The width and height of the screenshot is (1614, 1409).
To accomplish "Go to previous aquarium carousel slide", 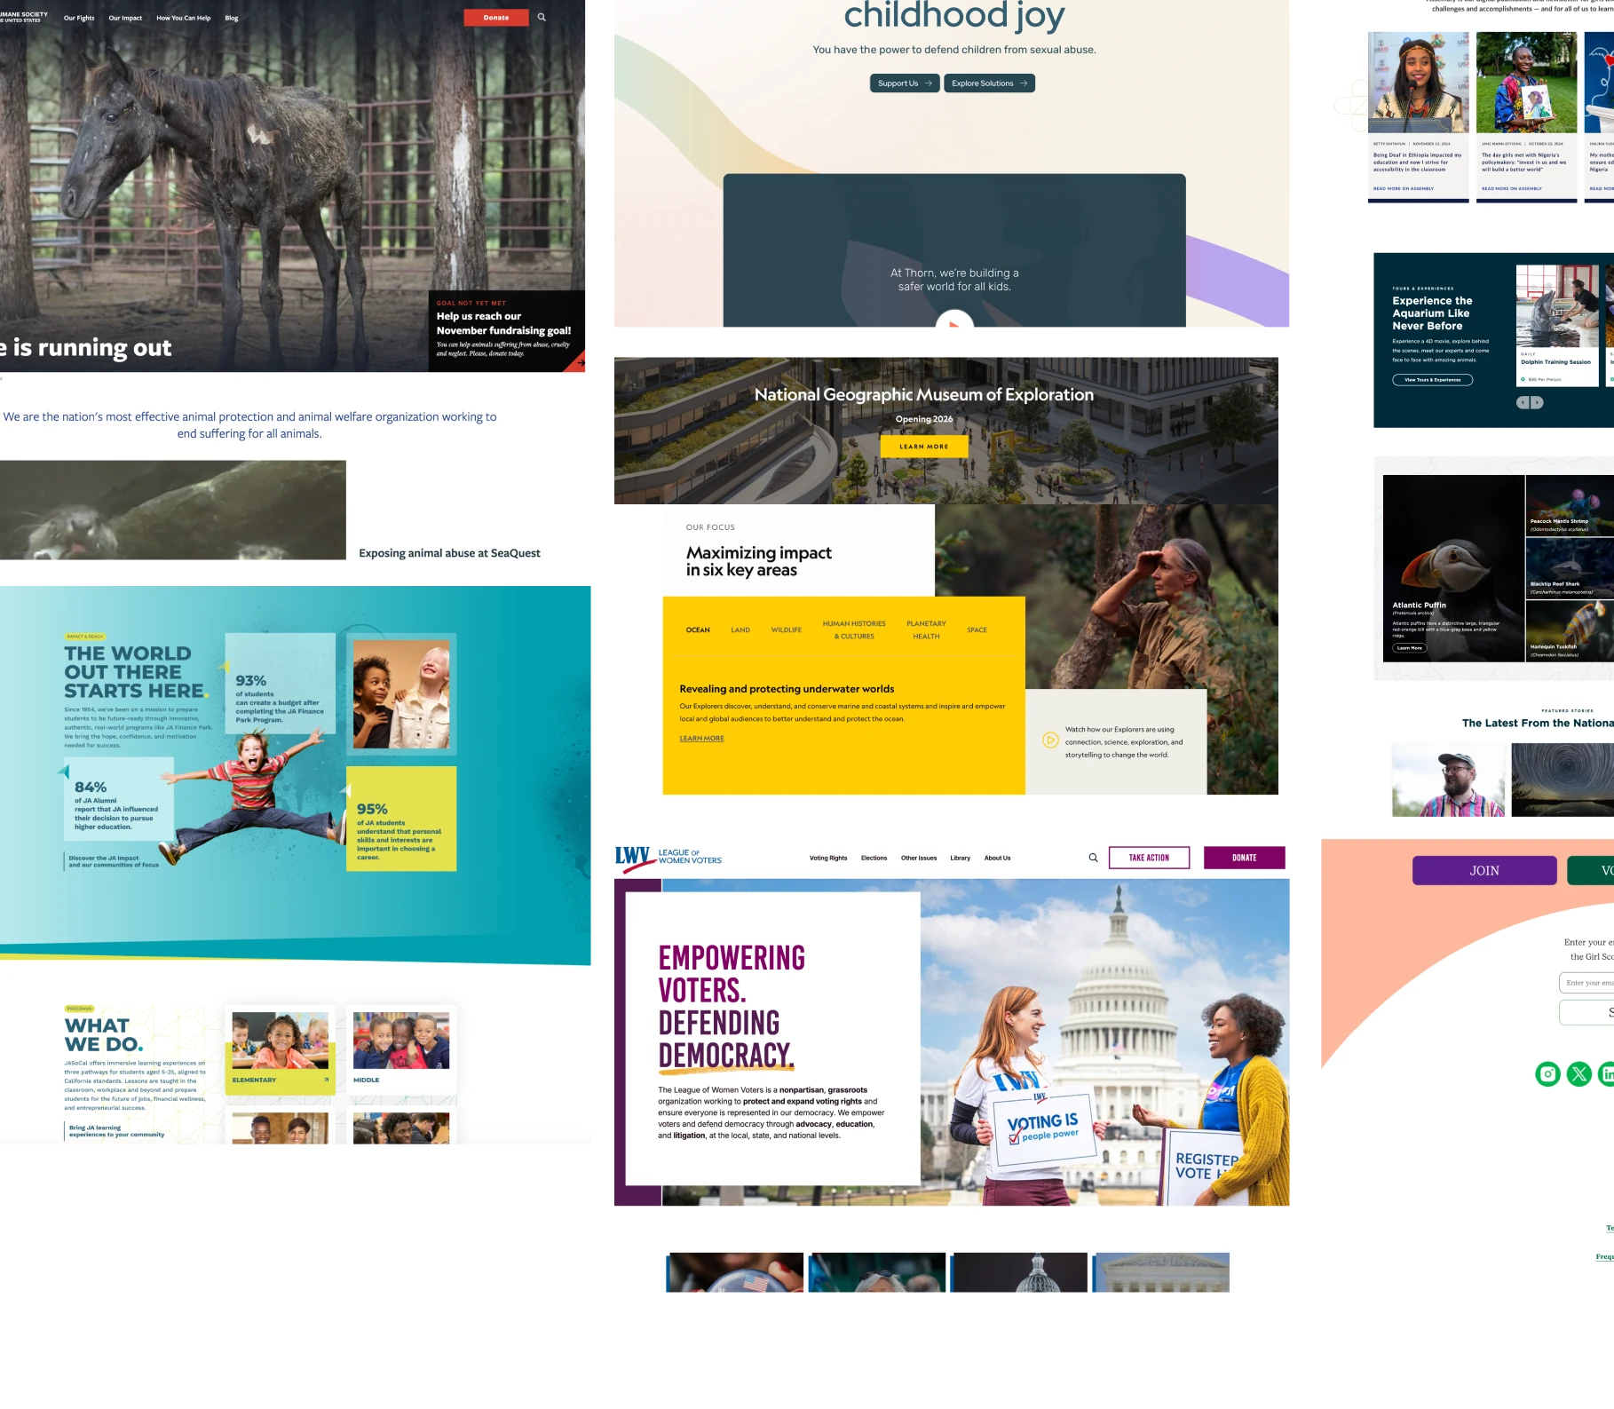I will [1523, 403].
